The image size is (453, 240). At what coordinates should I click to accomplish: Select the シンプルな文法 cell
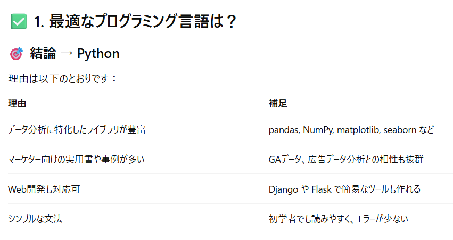point(35,219)
